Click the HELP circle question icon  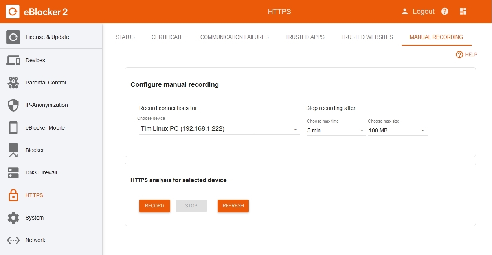pyautogui.click(x=459, y=55)
